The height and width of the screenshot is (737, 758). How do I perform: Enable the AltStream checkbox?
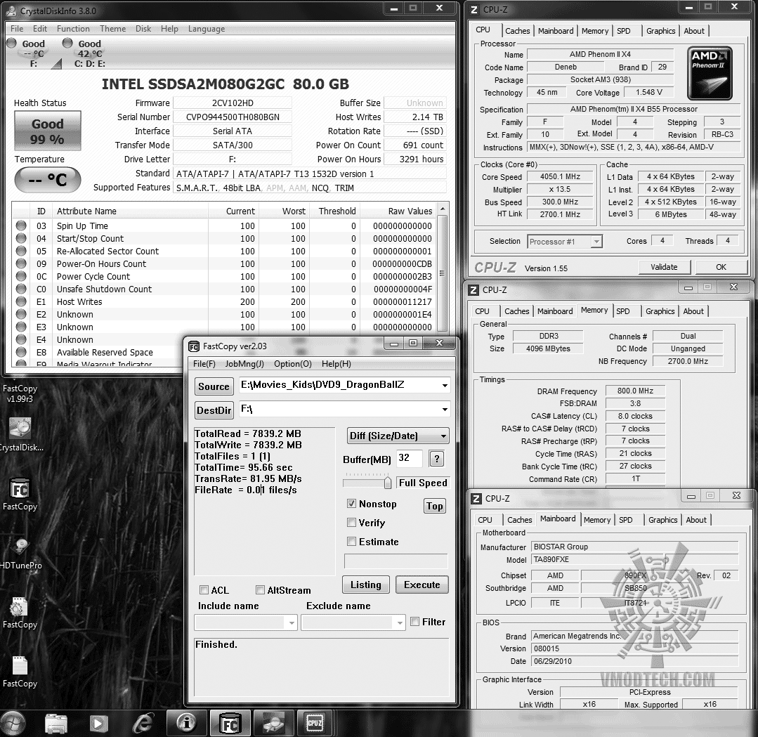click(x=260, y=589)
